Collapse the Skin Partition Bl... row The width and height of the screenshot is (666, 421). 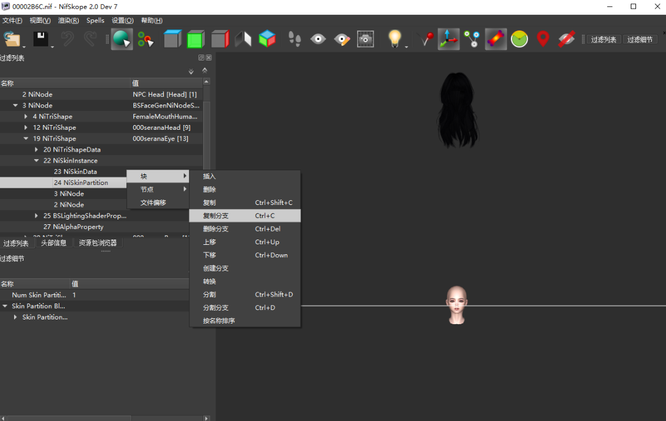5,306
